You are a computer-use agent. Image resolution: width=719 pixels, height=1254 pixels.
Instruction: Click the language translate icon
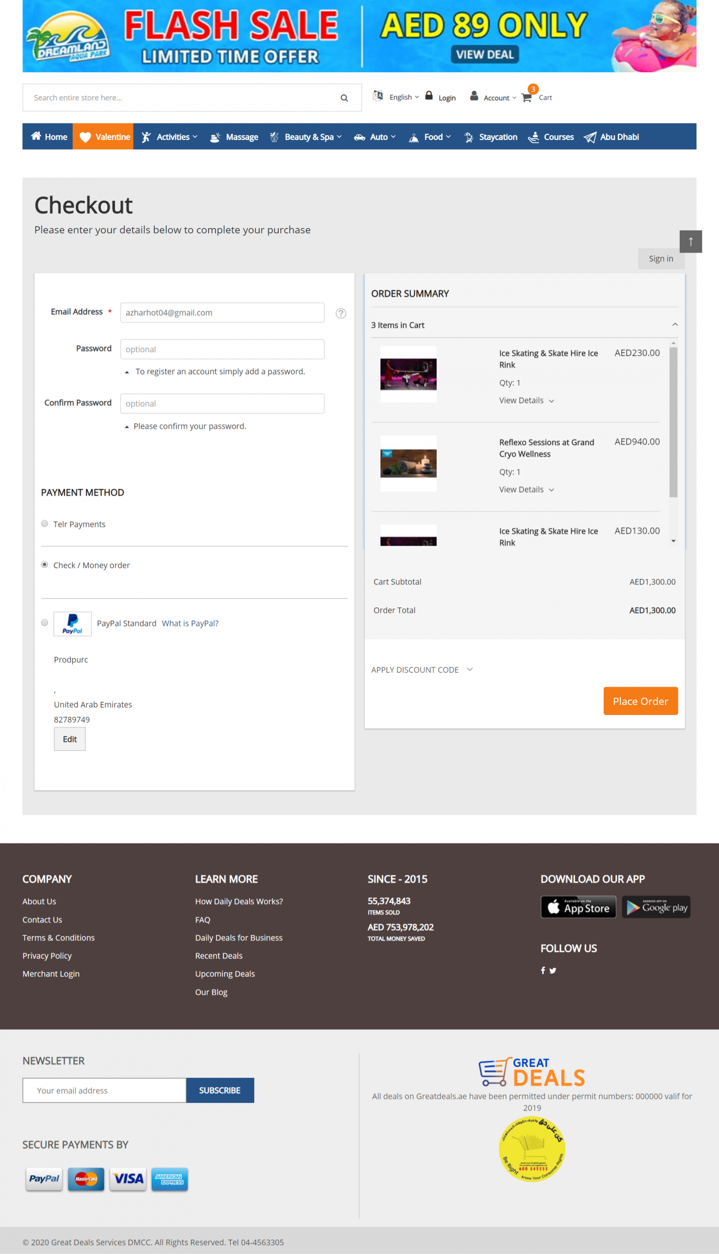tap(378, 96)
